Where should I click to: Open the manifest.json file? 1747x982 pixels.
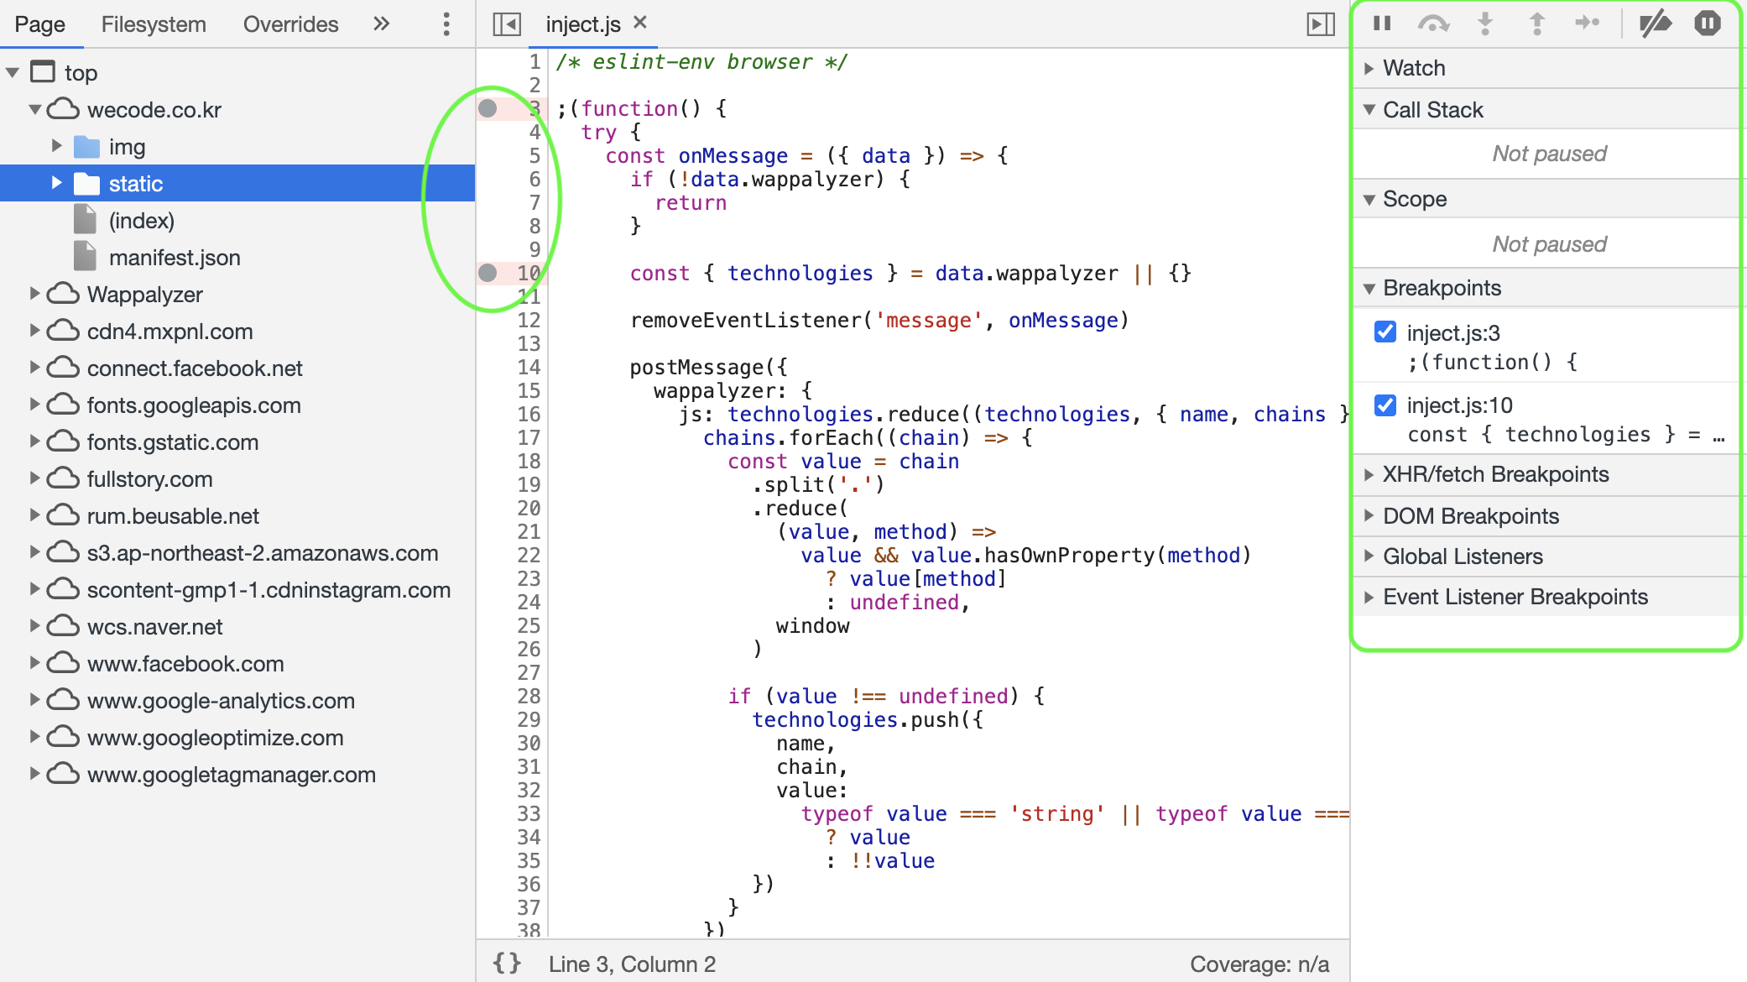pyautogui.click(x=175, y=258)
